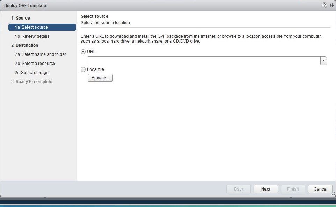The width and height of the screenshot is (336, 207).
Task: Select the URL radio button
Action: [83, 52]
